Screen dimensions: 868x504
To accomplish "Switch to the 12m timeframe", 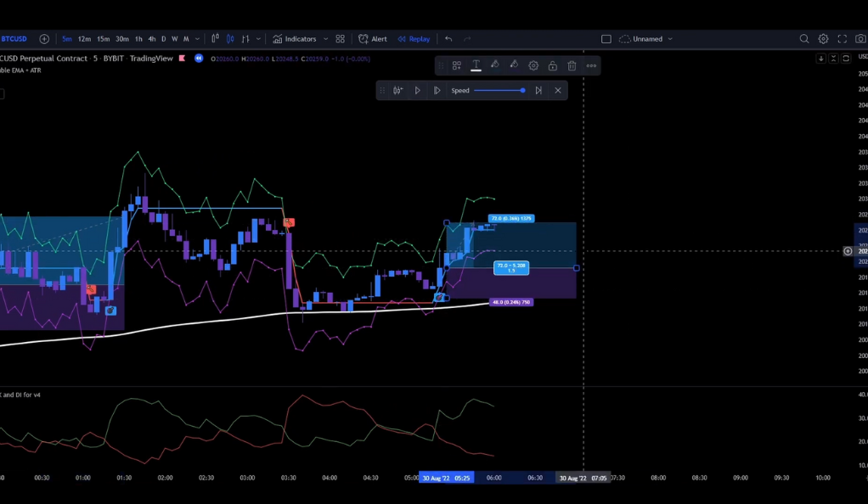I will 84,39.
